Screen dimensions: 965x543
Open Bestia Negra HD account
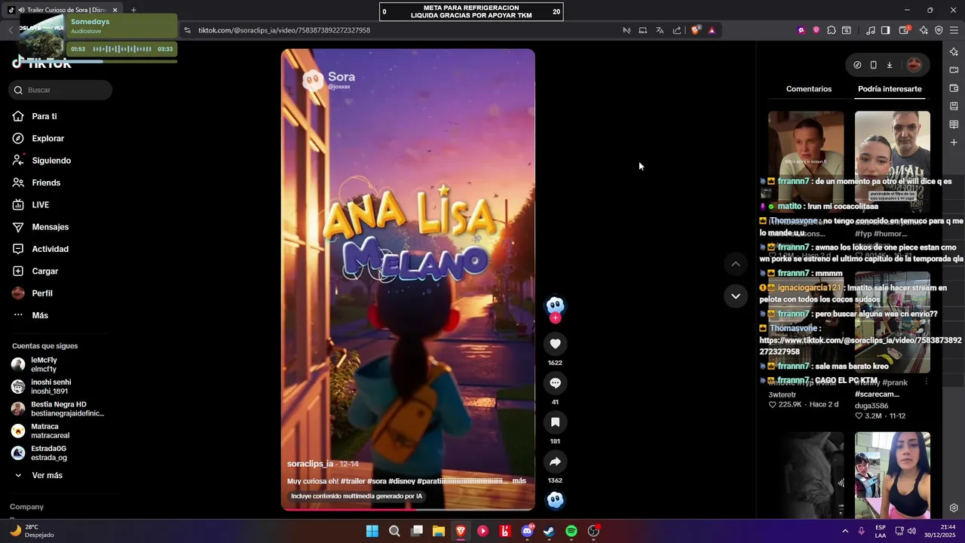(x=59, y=409)
